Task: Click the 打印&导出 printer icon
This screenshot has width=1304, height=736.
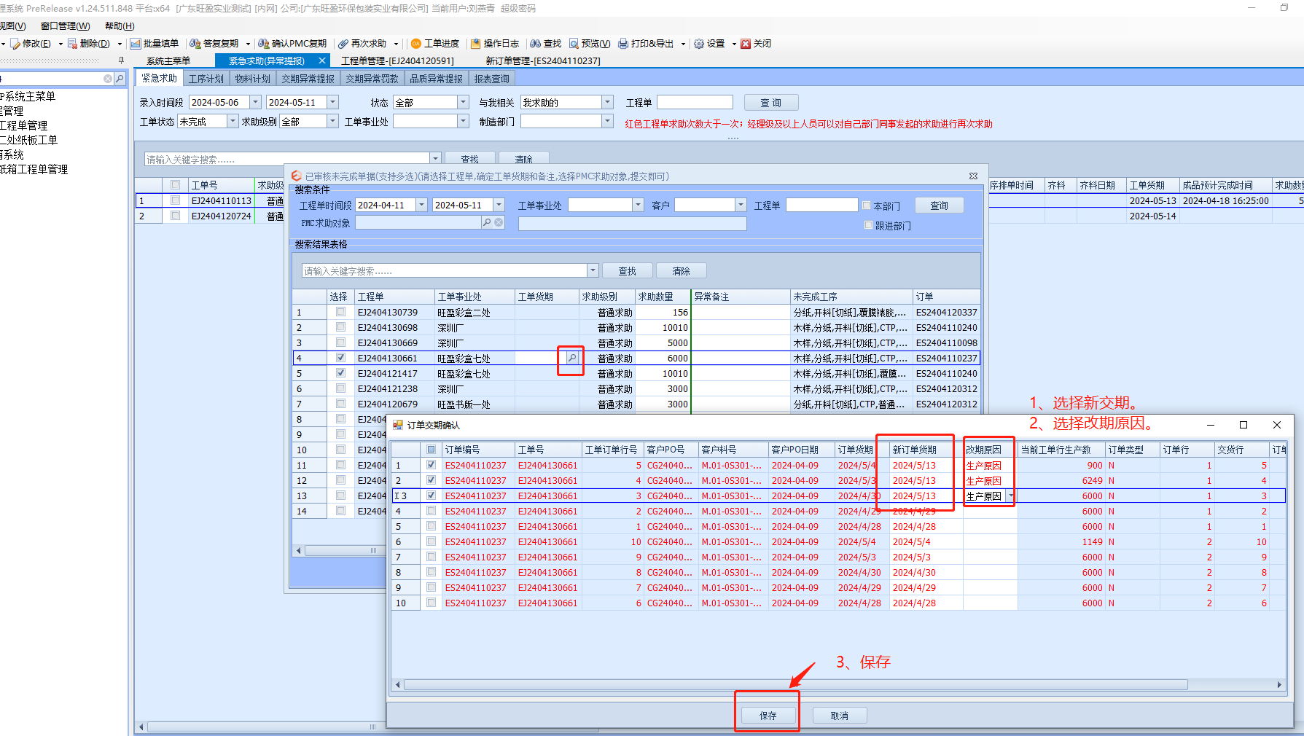Action: point(623,44)
